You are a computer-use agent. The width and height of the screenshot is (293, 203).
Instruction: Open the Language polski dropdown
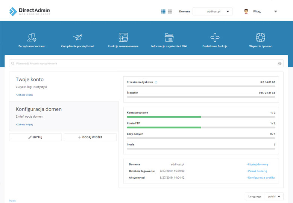[274, 196]
